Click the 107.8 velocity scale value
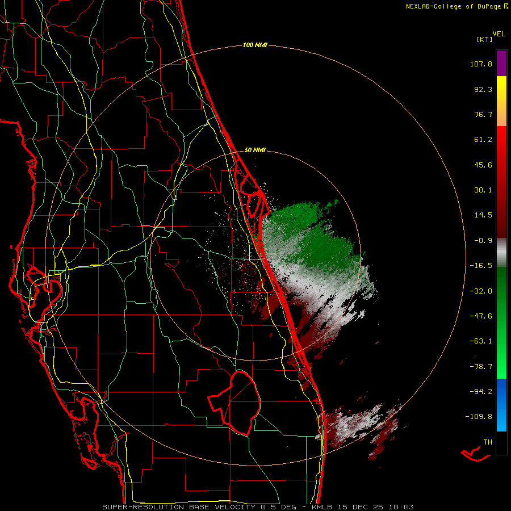511x511 pixels. [x=481, y=64]
